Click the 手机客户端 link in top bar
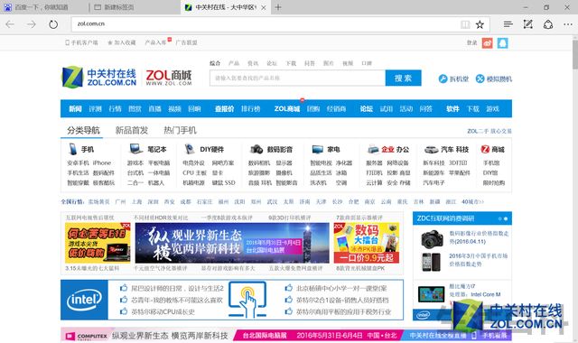This screenshot has width=578, height=343. tap(82, 42)
